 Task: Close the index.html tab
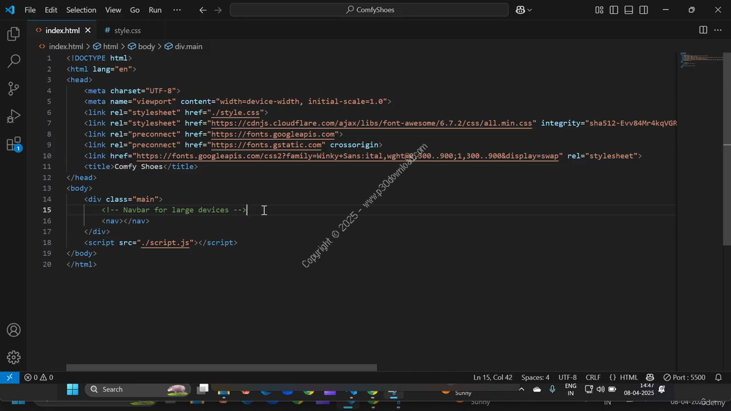coord(88,30)
